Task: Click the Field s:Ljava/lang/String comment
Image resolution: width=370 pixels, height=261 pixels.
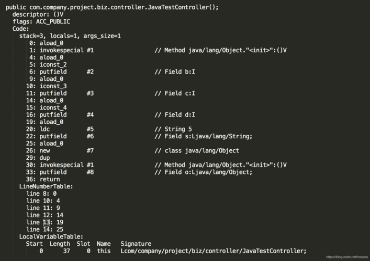Action: 204,136
